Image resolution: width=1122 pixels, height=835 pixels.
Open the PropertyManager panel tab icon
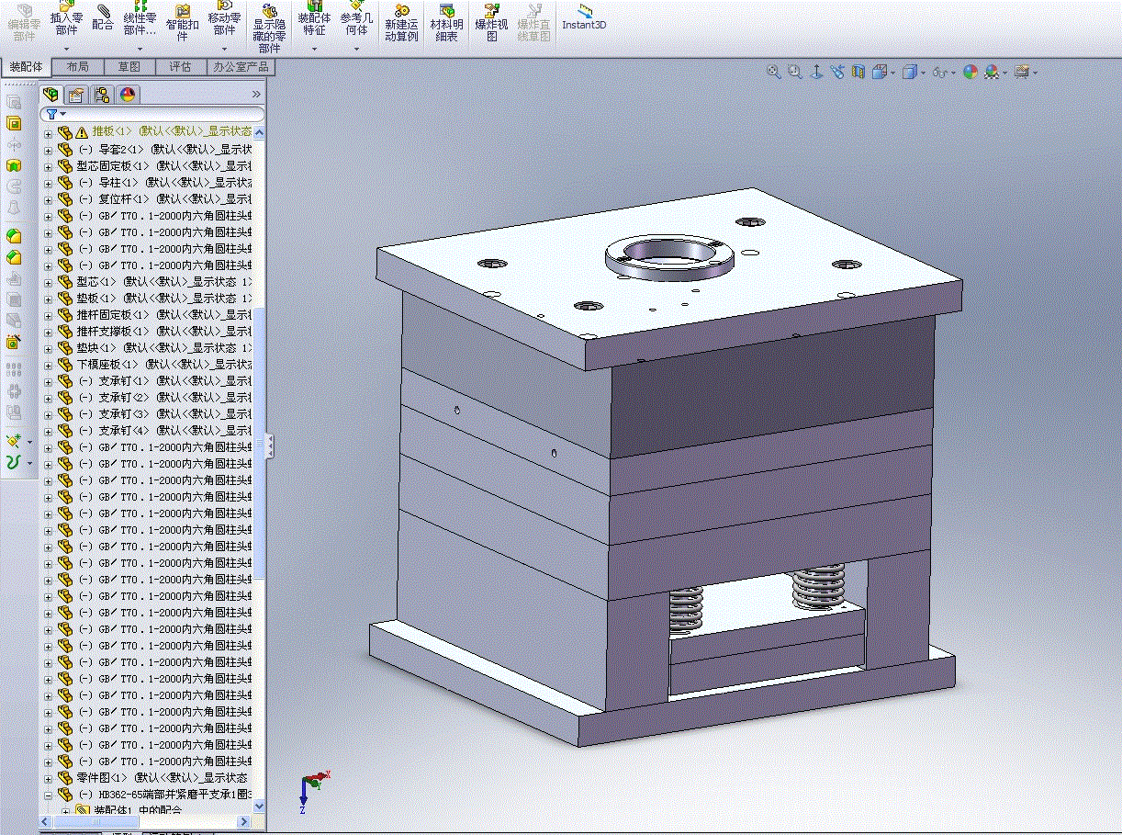pyautogui.click(x=77, y=95)
